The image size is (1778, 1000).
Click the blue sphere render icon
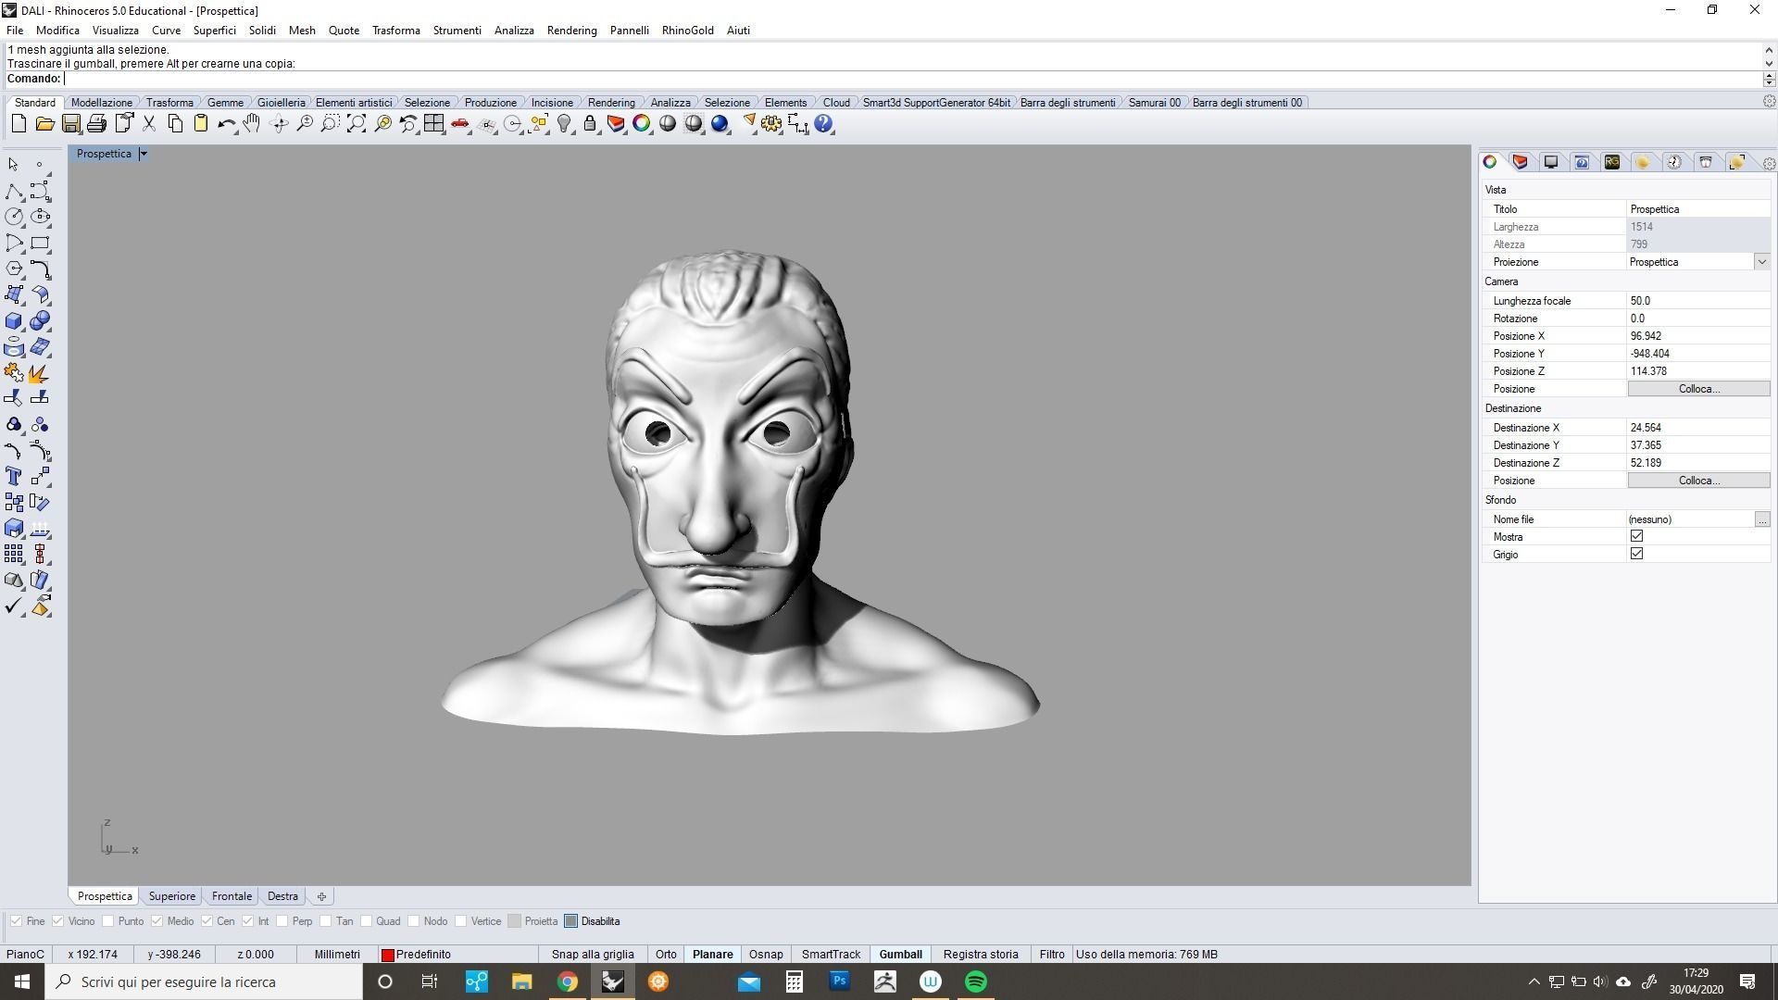pyautogui.click(x=720, y=124)
